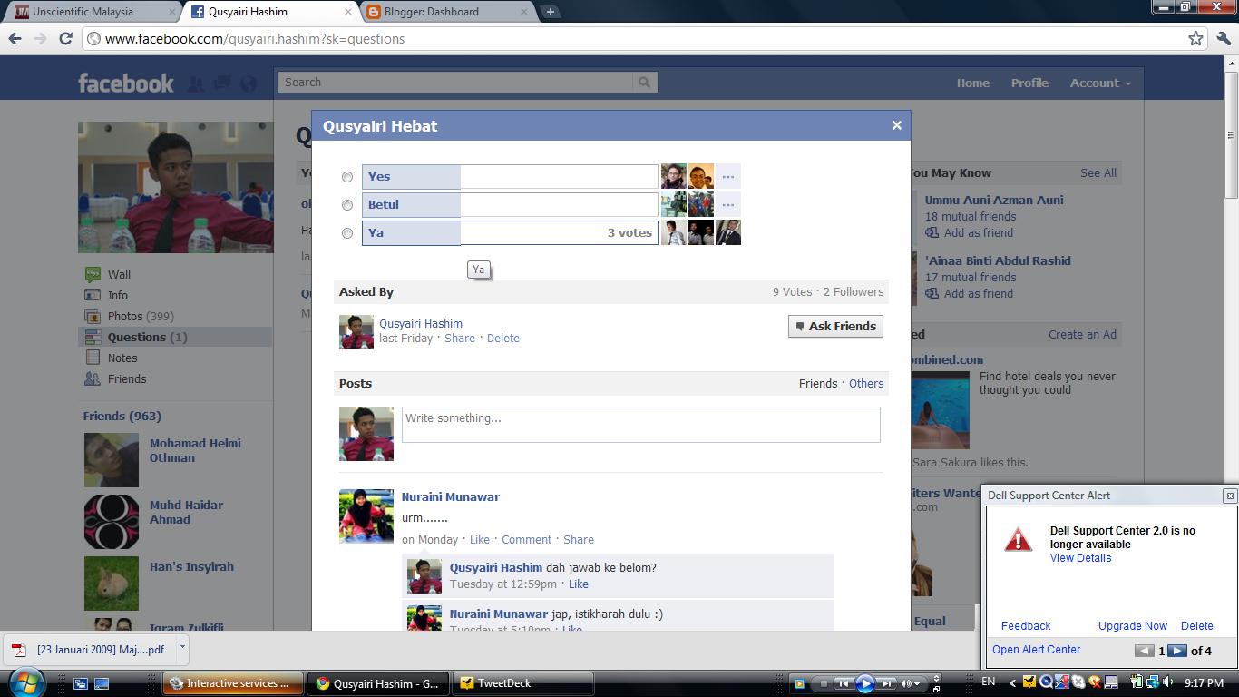This screenshot has height=697, width=1239.
Task: Show more voters for the Yes option
Action: click(x=727, y=177)
